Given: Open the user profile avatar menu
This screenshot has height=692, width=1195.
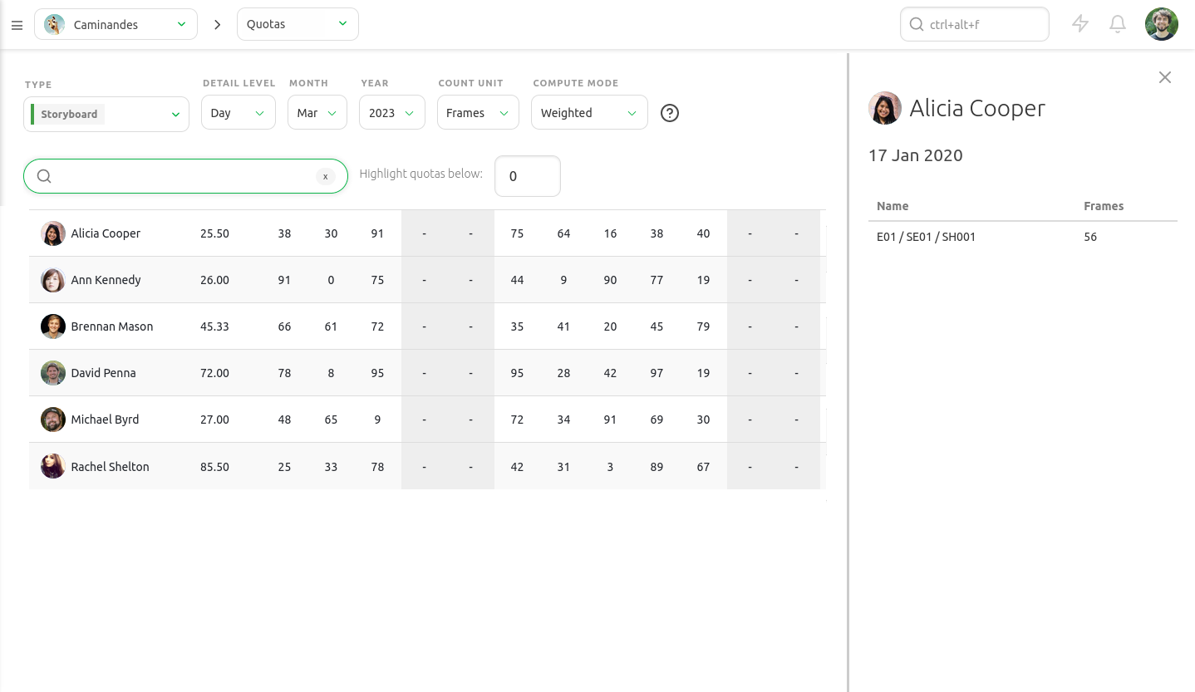Looking at the screenshot, I should coord(1161,24).
